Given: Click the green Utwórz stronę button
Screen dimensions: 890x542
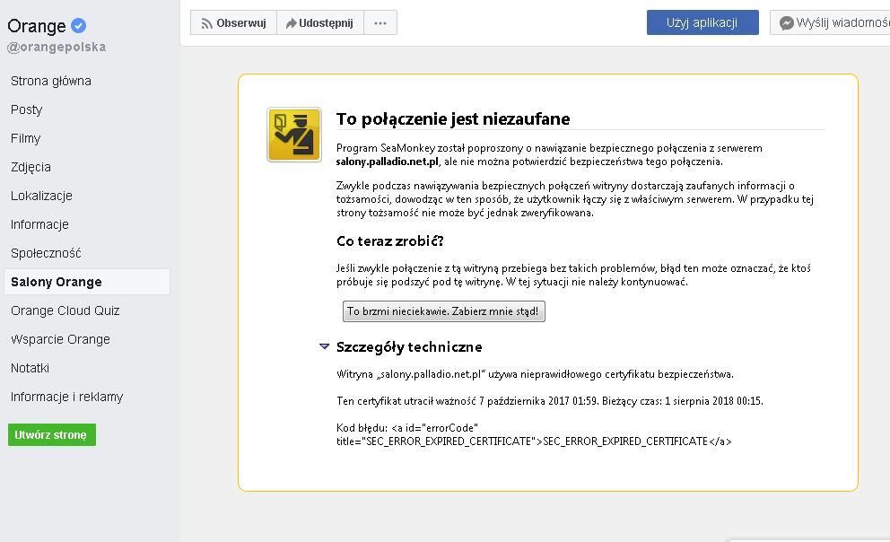Looking at the screenshot, I should [x=52, y=434].
